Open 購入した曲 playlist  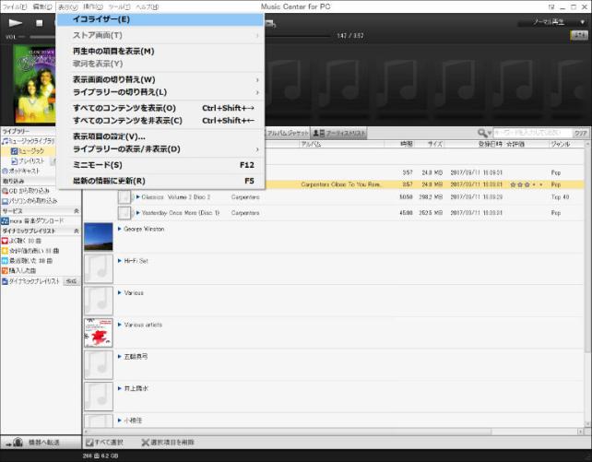click(18, 270)
